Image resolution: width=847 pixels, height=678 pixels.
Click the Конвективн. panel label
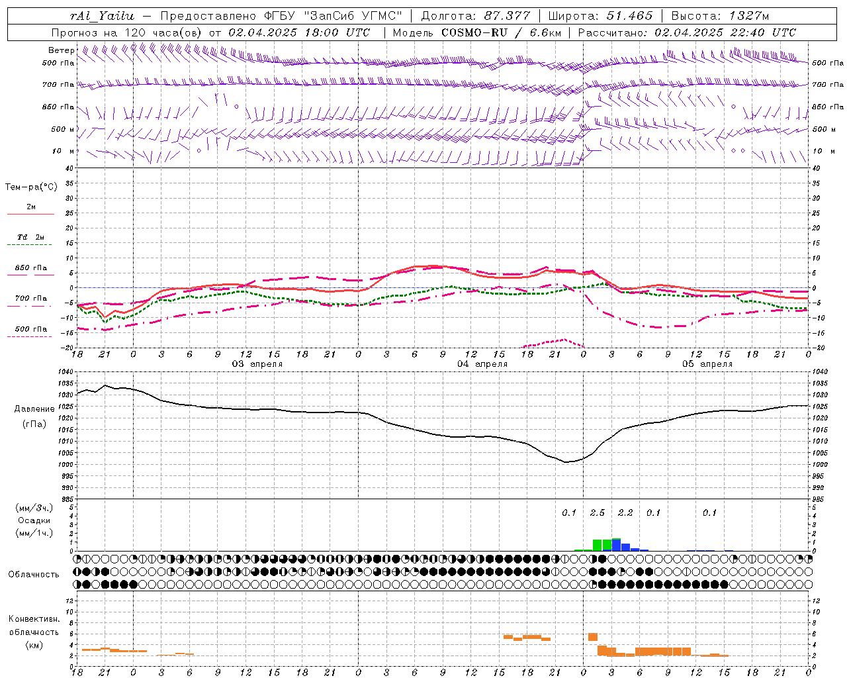pyautogui.click(x=34, y=619)
